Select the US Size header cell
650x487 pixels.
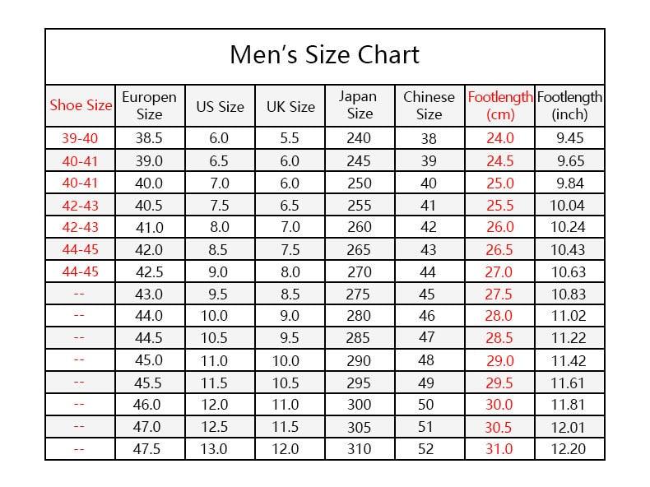pos(220,106)
